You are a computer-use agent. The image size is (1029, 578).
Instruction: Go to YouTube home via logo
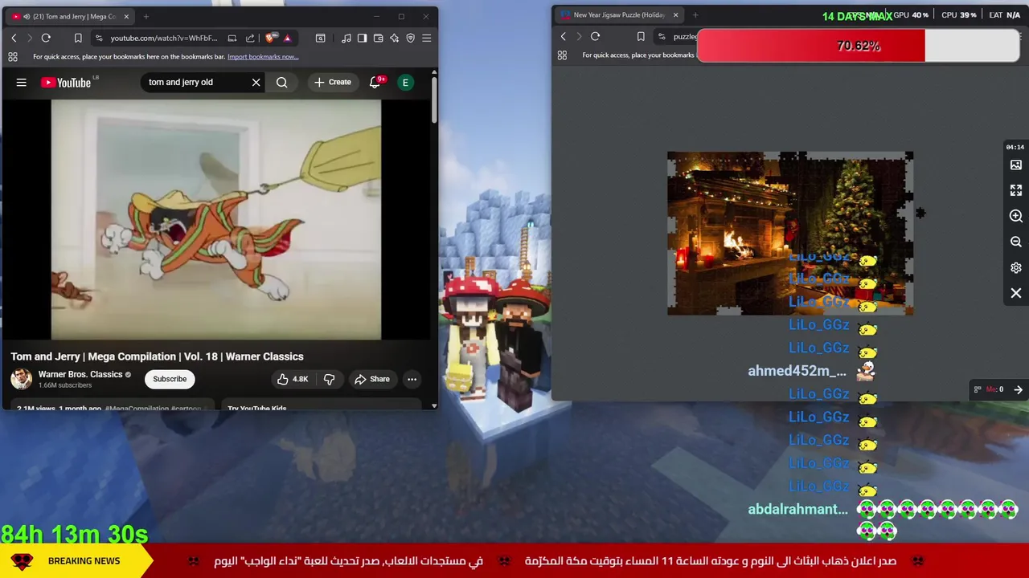(66, 82)
